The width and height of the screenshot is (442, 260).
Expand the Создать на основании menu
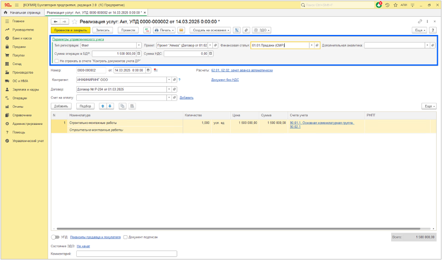coord(210,30)
